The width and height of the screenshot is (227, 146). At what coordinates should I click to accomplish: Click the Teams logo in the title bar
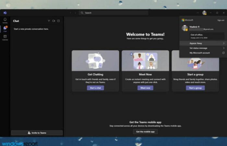pyautogui.click(x=5, y=13)
